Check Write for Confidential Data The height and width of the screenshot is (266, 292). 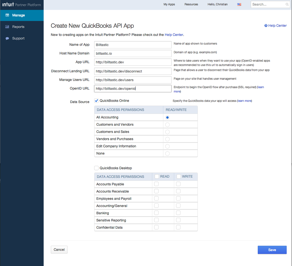point(178,227)
